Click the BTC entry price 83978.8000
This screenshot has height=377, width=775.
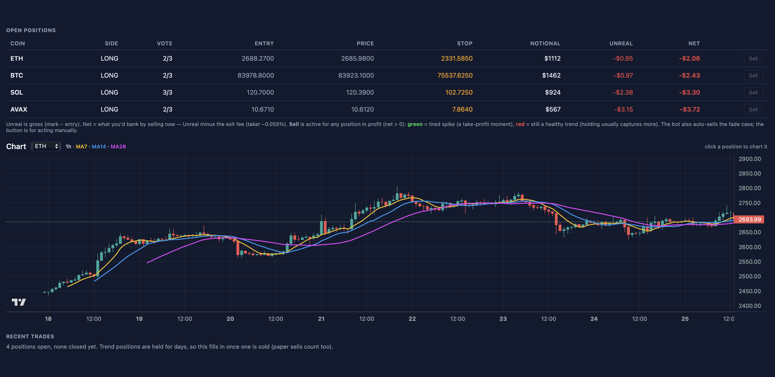pyautogui.click(x=256, y=75)
